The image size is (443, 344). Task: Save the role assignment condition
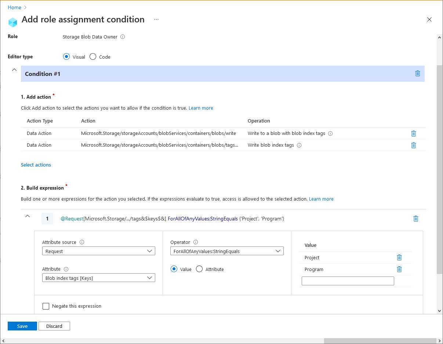22,326
